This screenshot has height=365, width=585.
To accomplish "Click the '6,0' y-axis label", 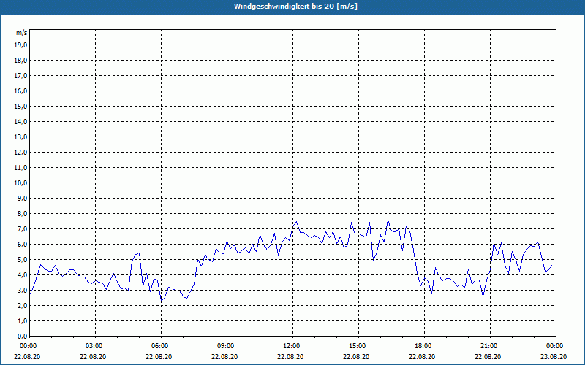I will pyautogui.click(x=22, y=245).
